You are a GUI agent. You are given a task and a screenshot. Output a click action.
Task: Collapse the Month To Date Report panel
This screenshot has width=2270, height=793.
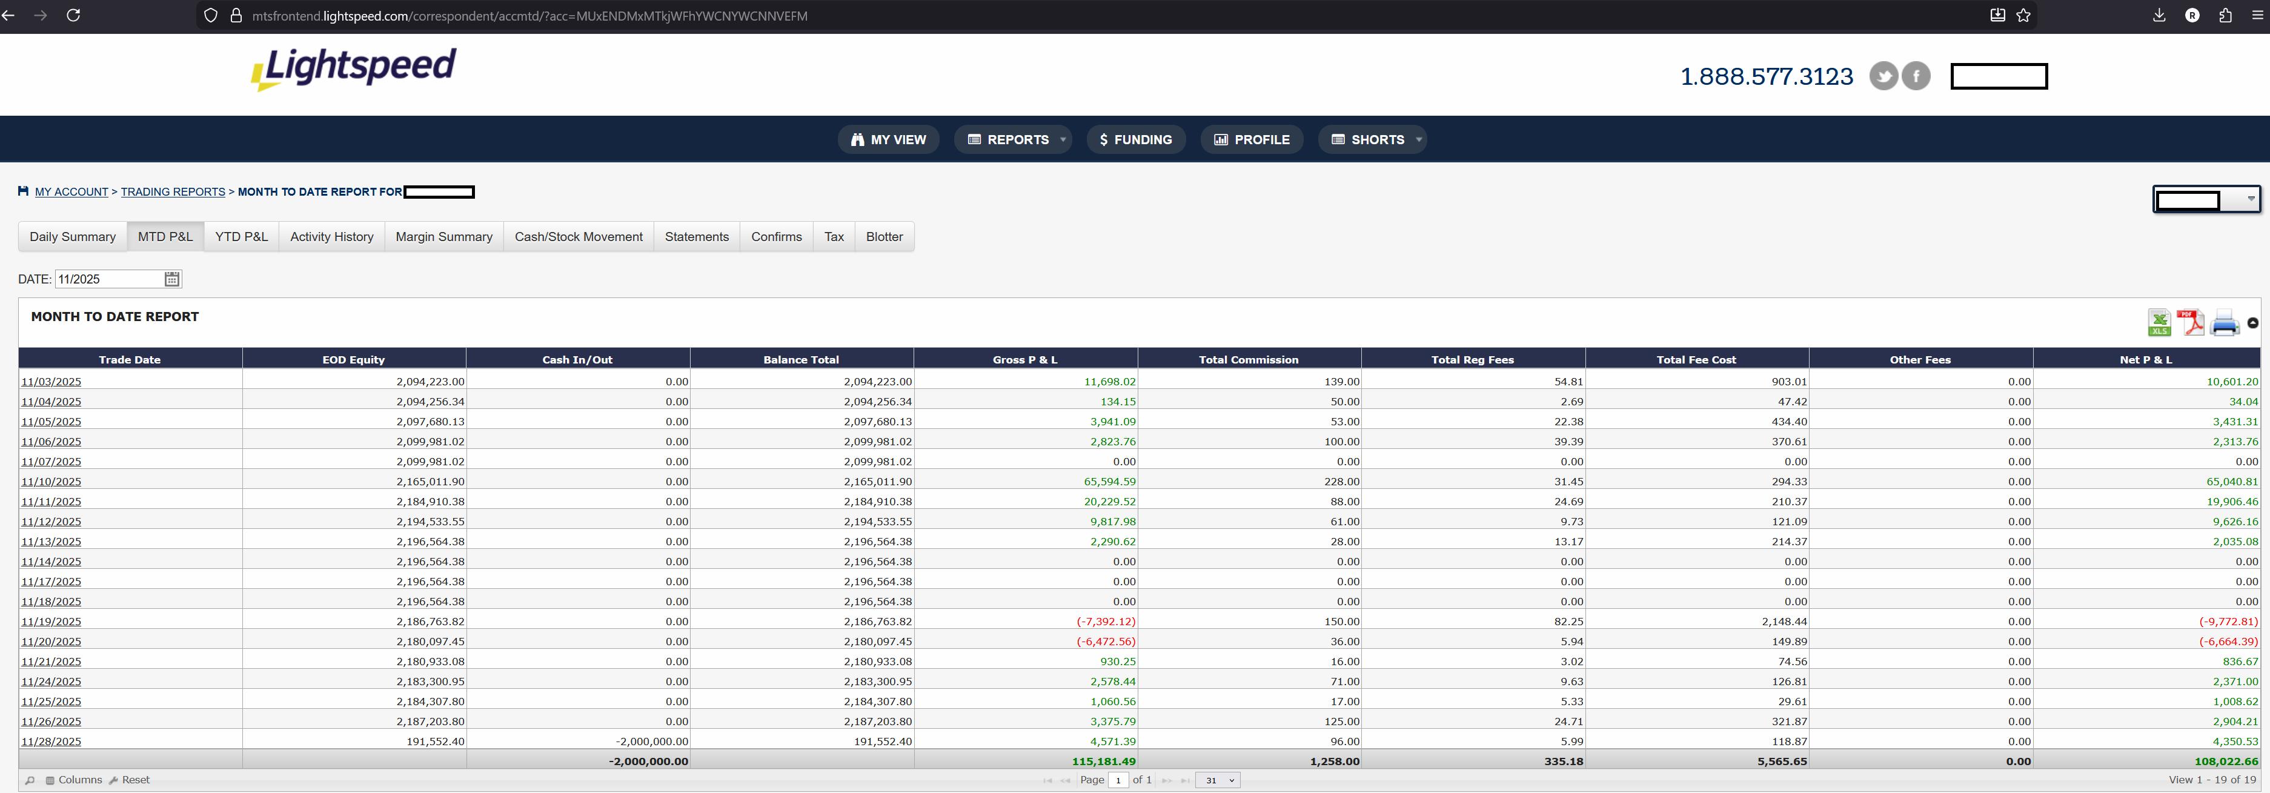click(2252, 324)
